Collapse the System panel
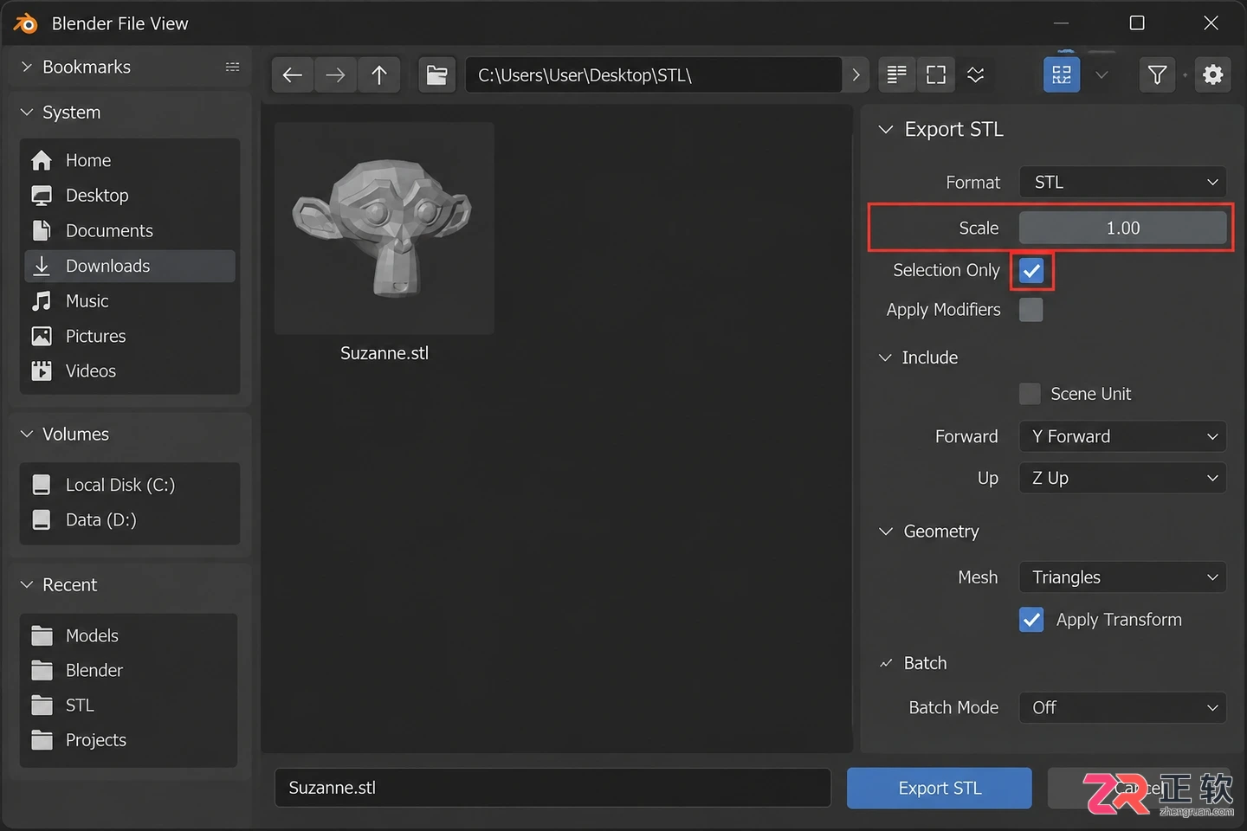The width and height of the screenshot is (1247, 831). coord(27,113)
